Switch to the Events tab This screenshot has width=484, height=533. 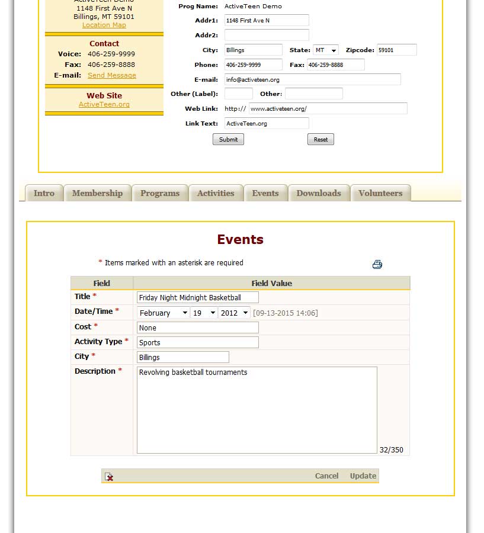(265, 193)
